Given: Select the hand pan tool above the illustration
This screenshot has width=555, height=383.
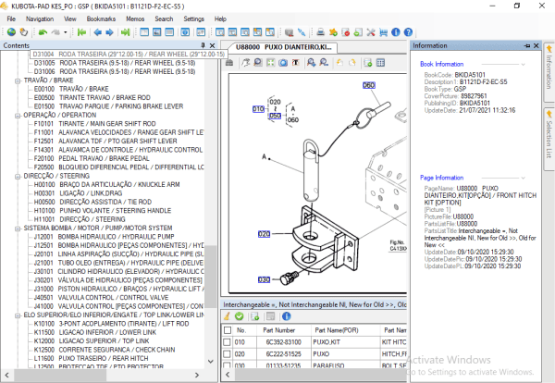Looking at the screenshot, I should [x=245, y=63].
